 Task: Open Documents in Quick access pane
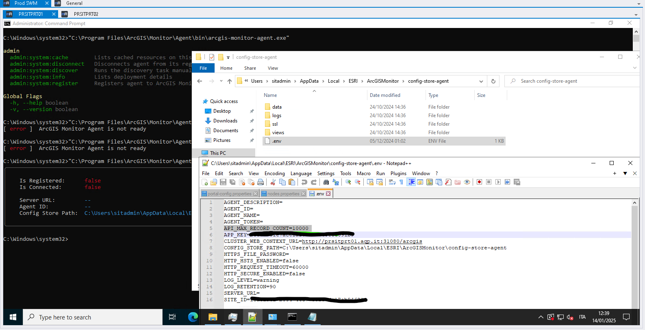click(226, 131)
